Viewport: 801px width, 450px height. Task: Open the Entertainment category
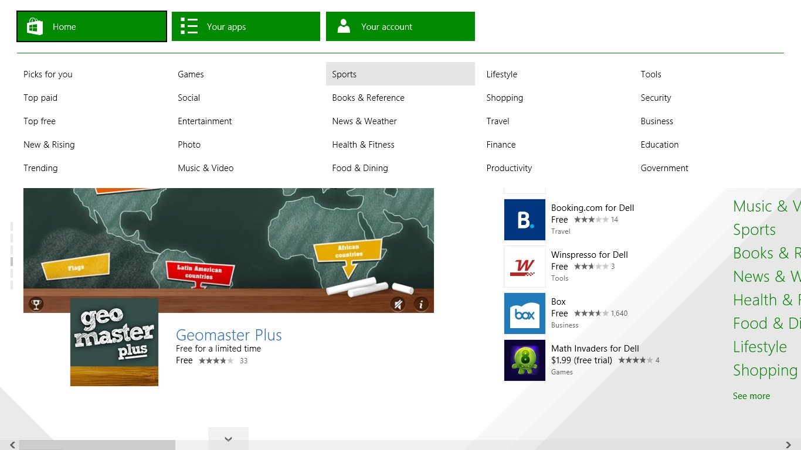tap(205, 121)
